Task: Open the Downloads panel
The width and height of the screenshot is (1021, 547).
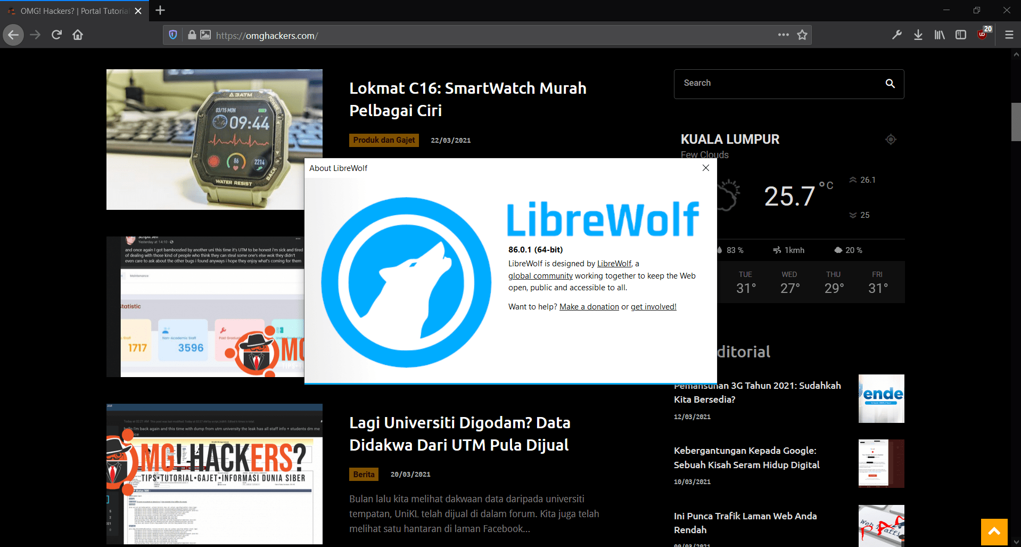Action: [918, 35]
